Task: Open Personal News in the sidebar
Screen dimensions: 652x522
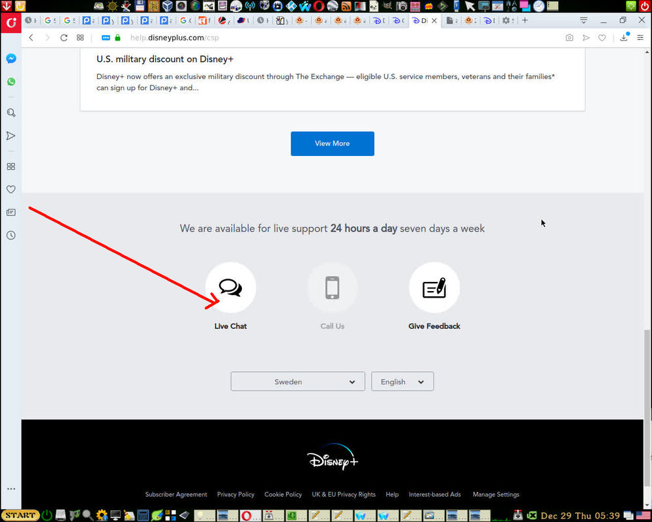Action: point(11,212)
